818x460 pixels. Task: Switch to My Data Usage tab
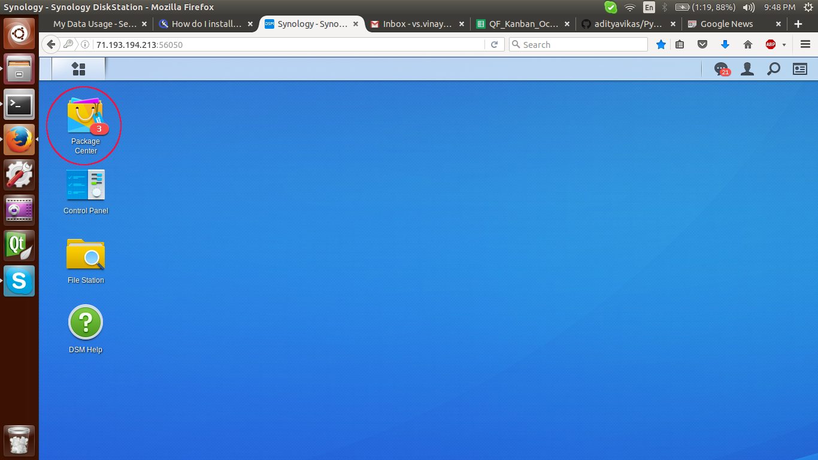click(95, 24)
